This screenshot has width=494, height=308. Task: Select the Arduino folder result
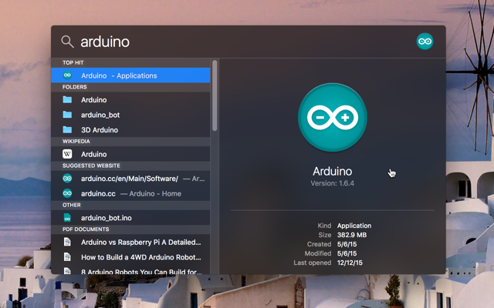point(94,100)
